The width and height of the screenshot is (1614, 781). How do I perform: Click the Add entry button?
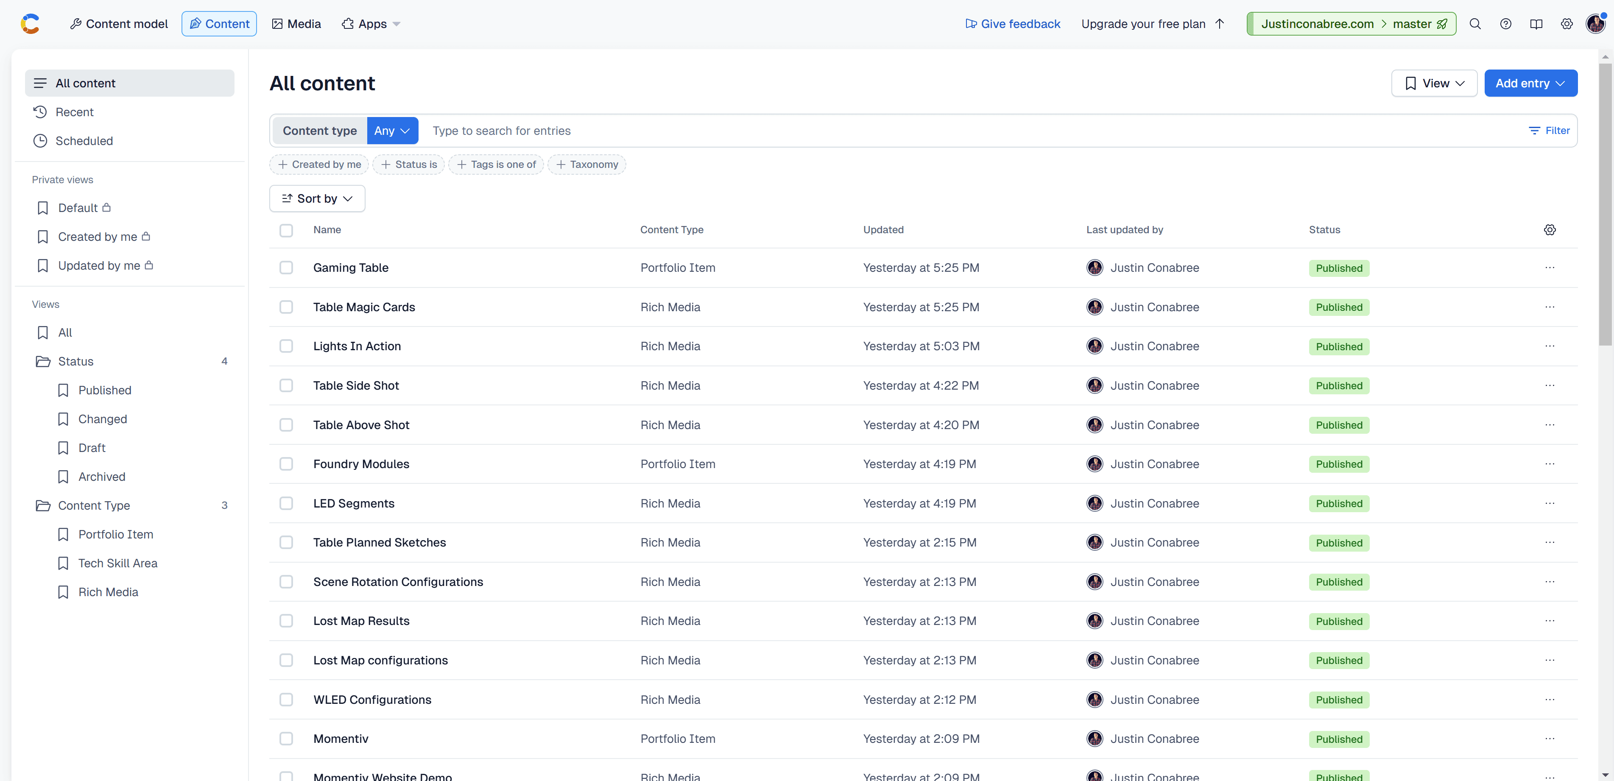tap(1530, 83)
